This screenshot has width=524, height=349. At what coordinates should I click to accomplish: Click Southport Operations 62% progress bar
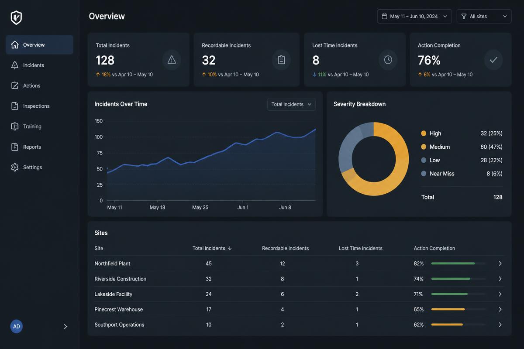(x=458, y=325)
